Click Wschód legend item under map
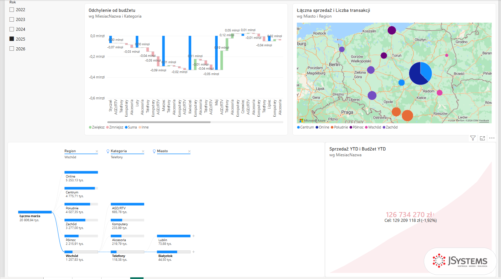 coord(373,127)
